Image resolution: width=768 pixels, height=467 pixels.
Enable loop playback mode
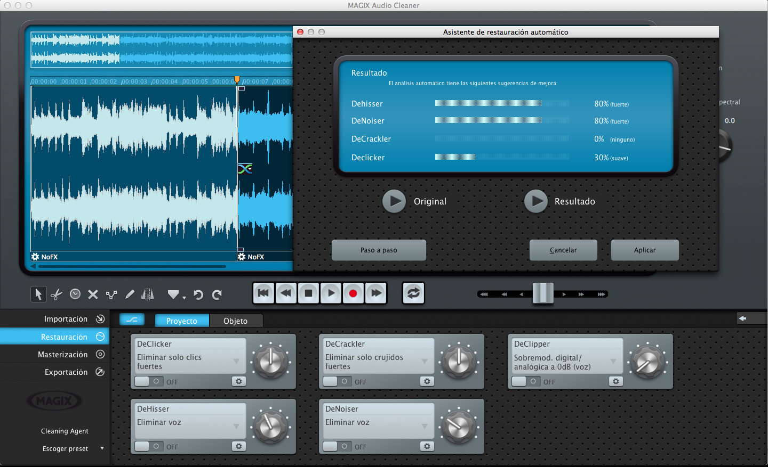point(413,293)
